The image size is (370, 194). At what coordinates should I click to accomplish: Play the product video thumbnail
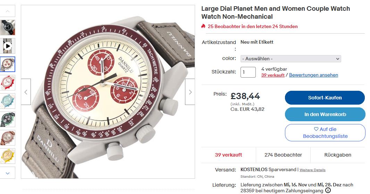pos(8,46)
